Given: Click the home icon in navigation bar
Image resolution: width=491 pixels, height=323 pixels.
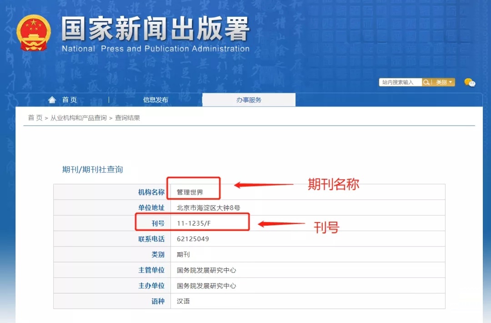Looking at the screenshot, I should tap(52, 100).
